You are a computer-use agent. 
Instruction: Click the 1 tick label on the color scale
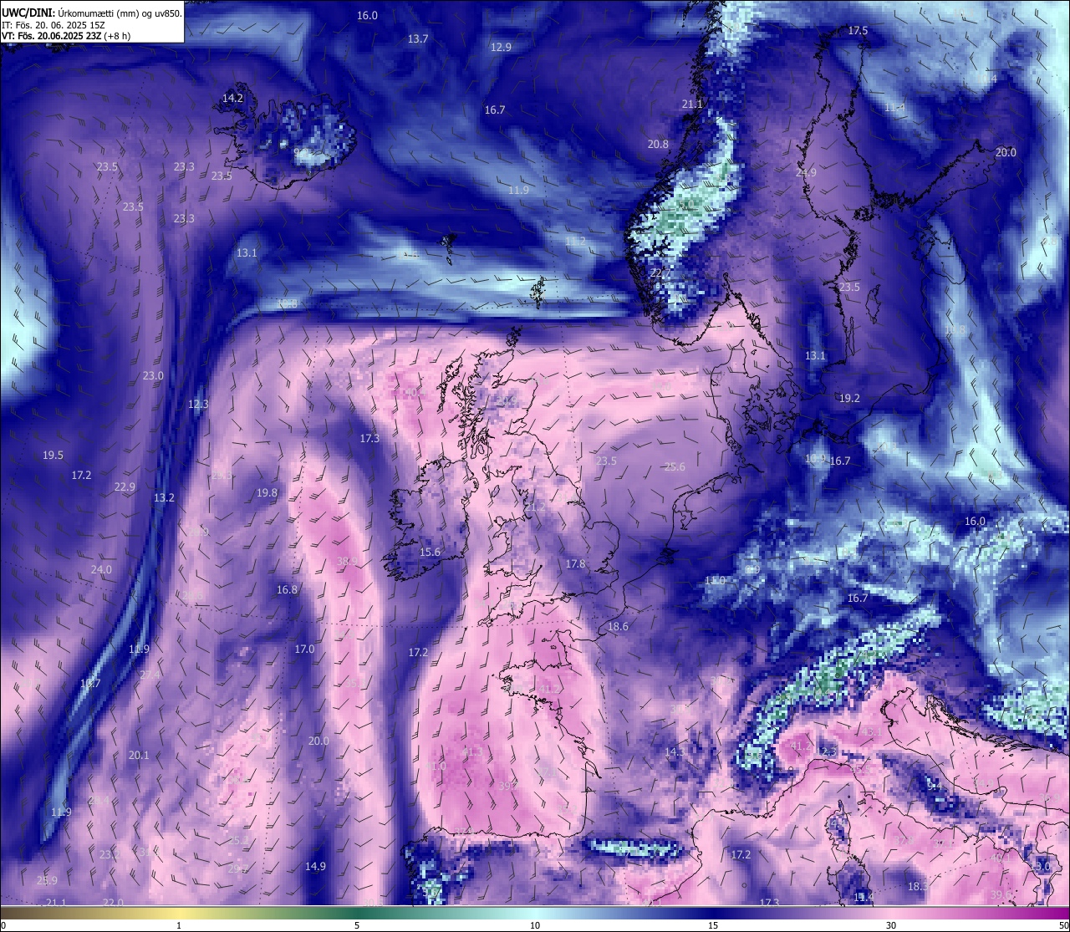pos(179,925)
